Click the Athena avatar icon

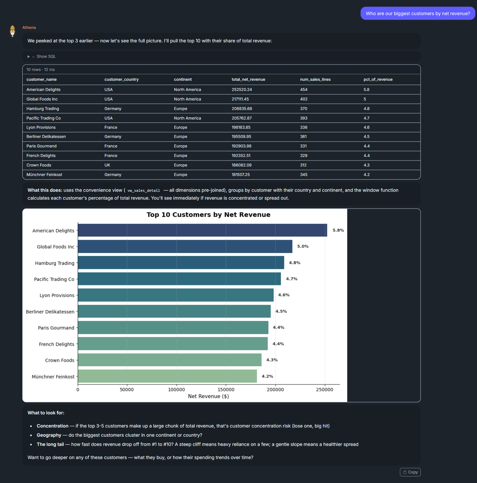tap(12, 31)
